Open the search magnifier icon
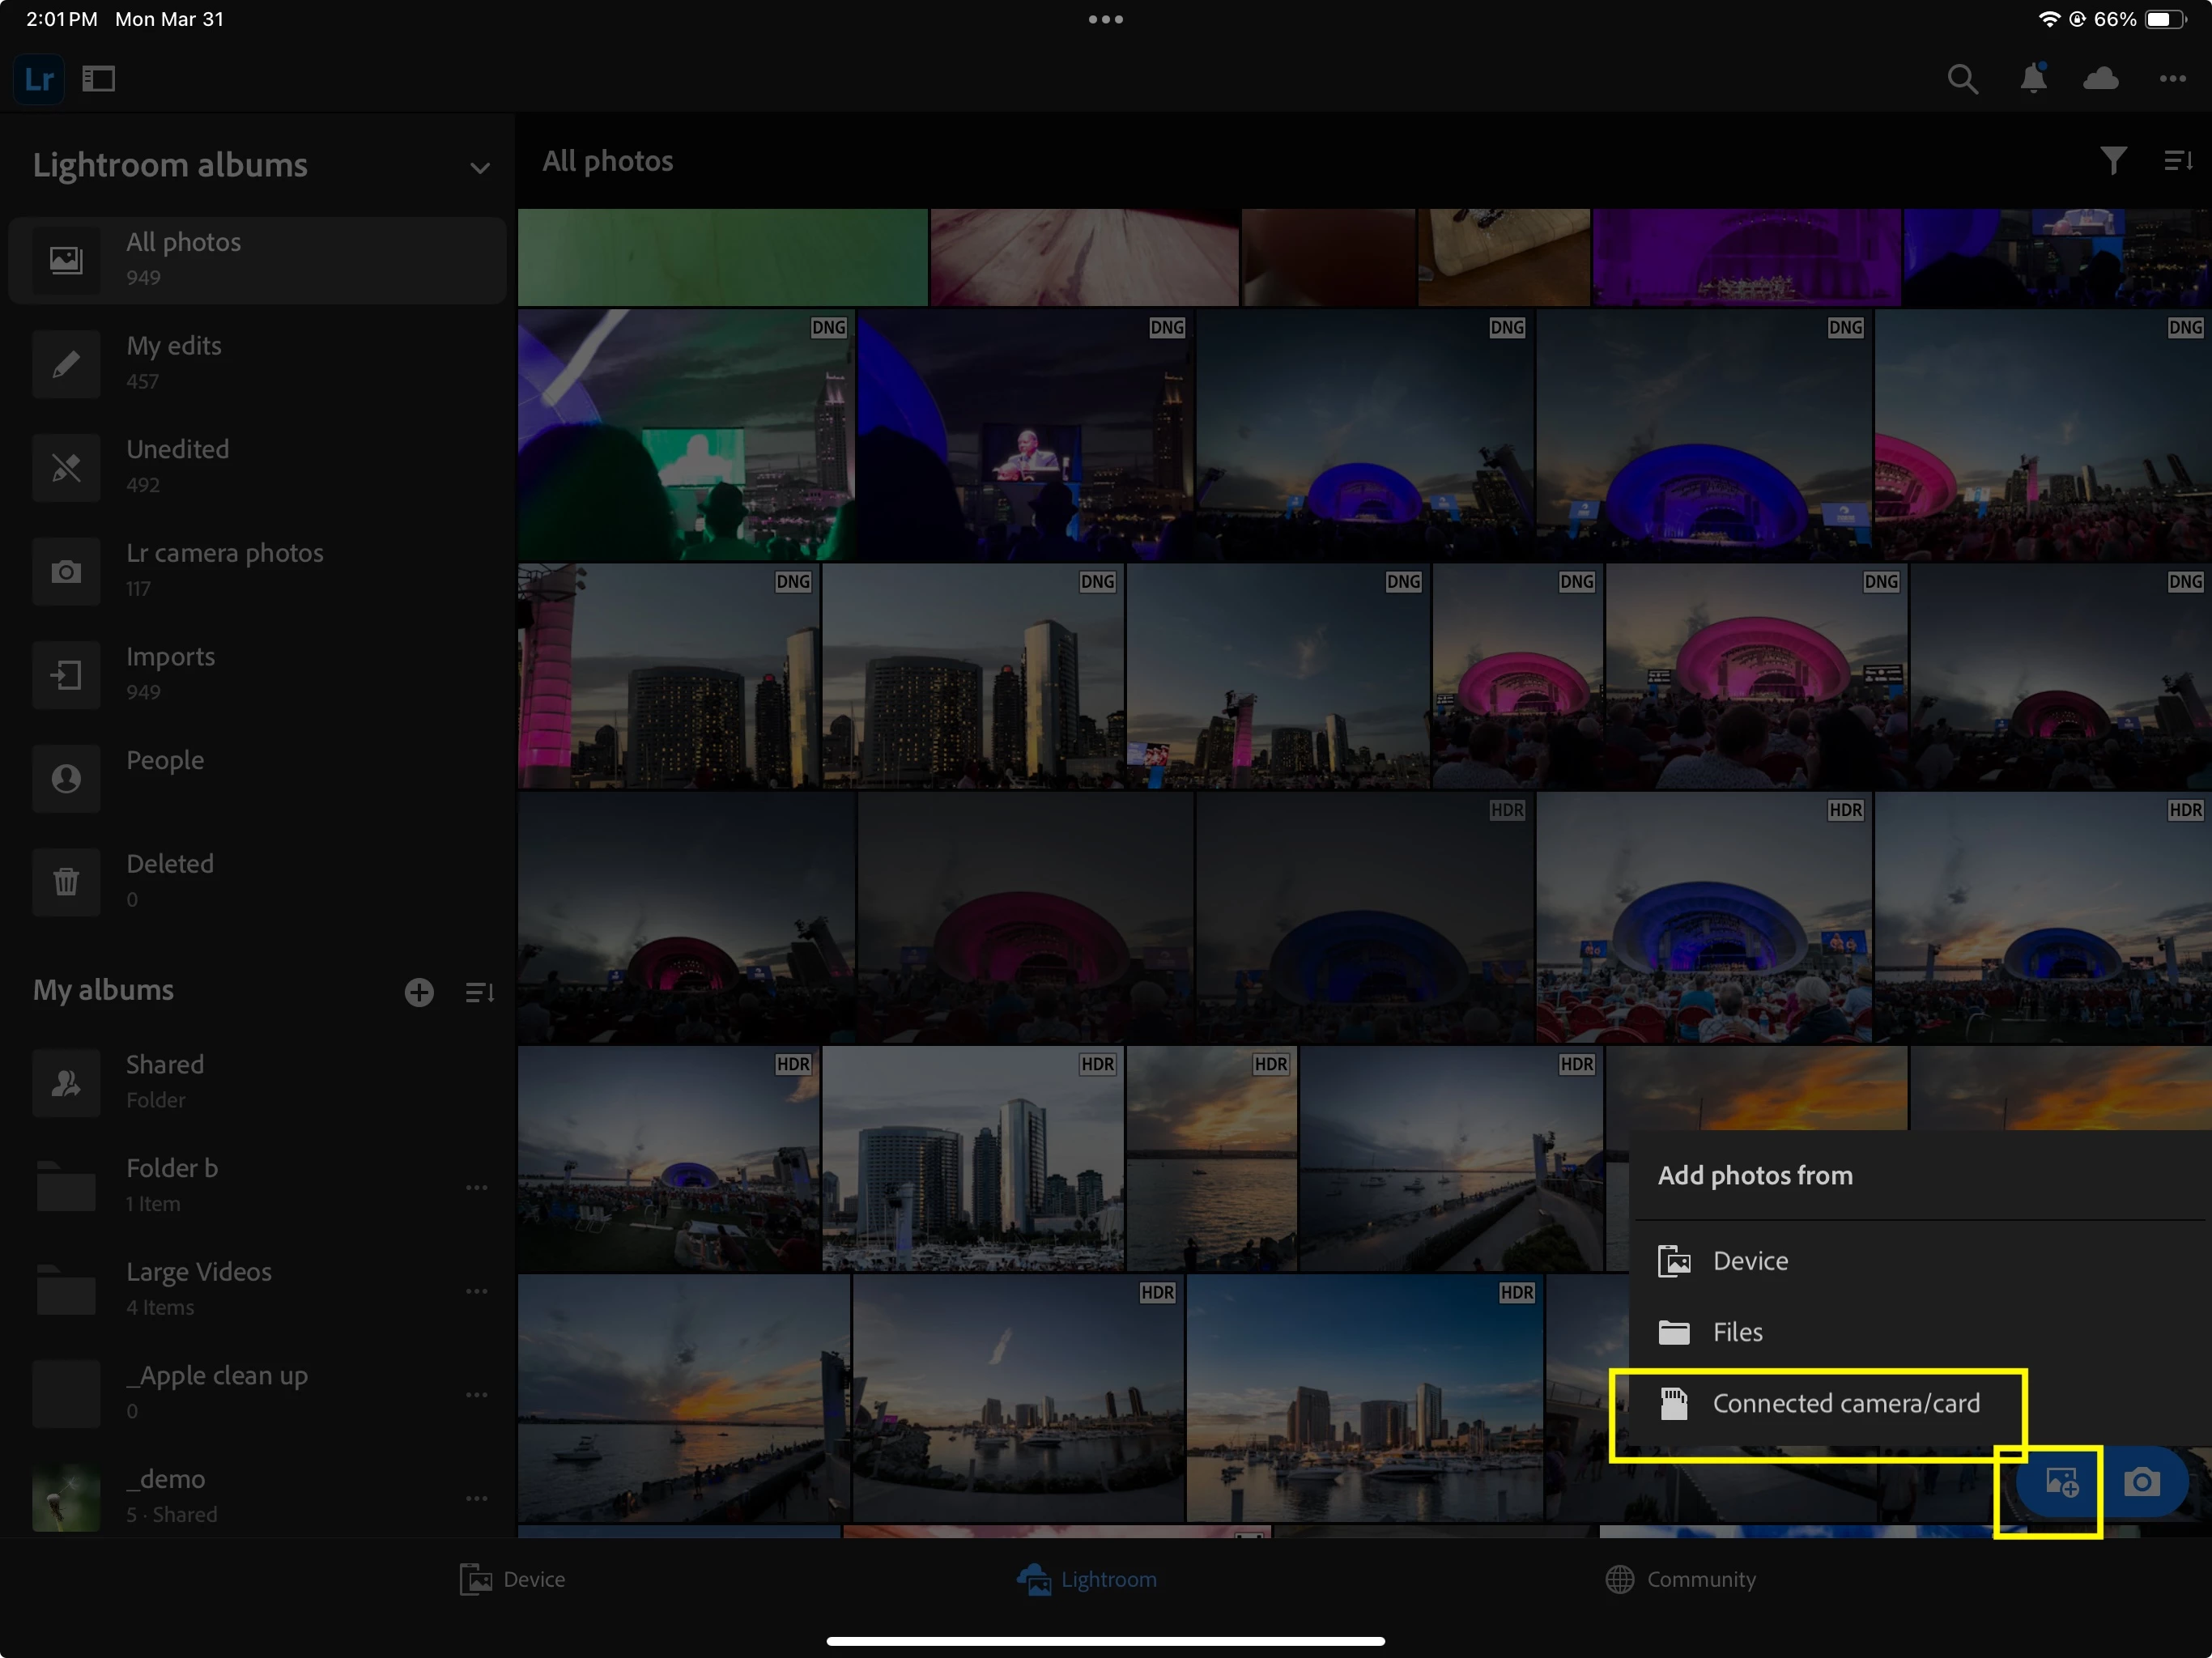This screenshot has width=2212, height=1658. [1962, 79]
